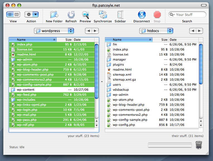Click the Trash icon at bottom right

coord(199,145)
